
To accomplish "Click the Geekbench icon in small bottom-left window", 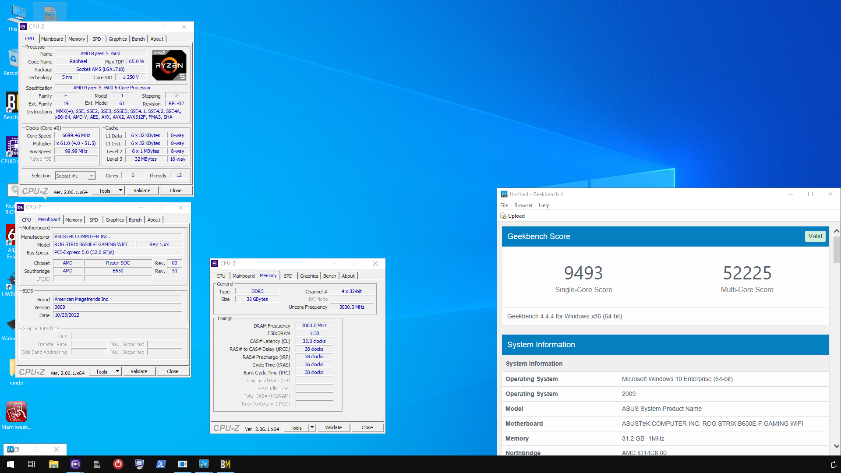I will click(x=10, y=449).
